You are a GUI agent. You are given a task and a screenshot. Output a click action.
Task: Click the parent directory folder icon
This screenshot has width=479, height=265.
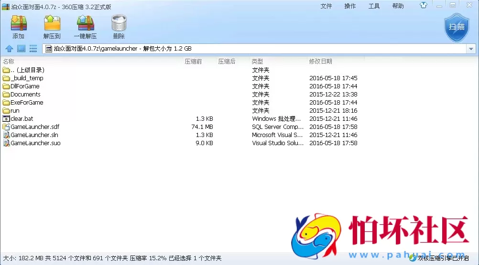tap(6, 70)
